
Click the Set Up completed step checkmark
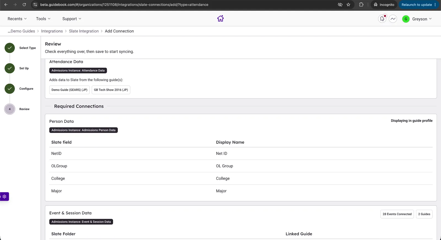(x=10, y=68)
